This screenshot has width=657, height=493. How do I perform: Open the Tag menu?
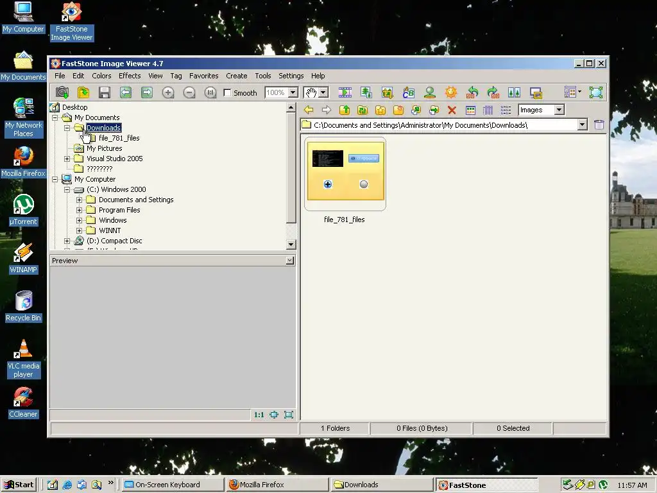[x=176, y=76]
